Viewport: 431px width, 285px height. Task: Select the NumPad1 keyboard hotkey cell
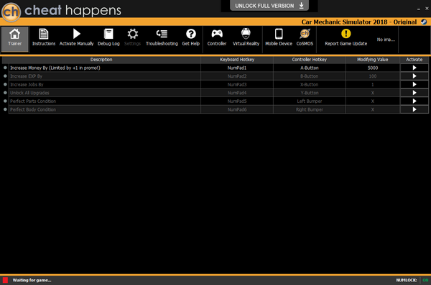tap(237, 68)
